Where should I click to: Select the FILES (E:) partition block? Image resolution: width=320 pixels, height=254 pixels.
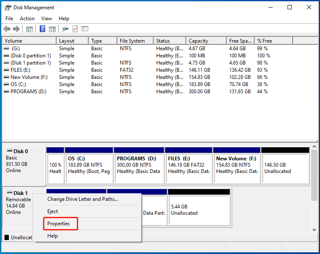point(189,165)
